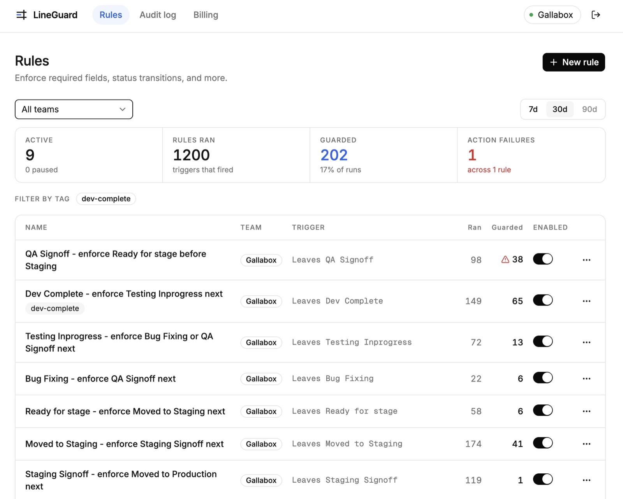Open more options for Staging Signoff rule
Viewport: 623px width, 499px height.
587,480
